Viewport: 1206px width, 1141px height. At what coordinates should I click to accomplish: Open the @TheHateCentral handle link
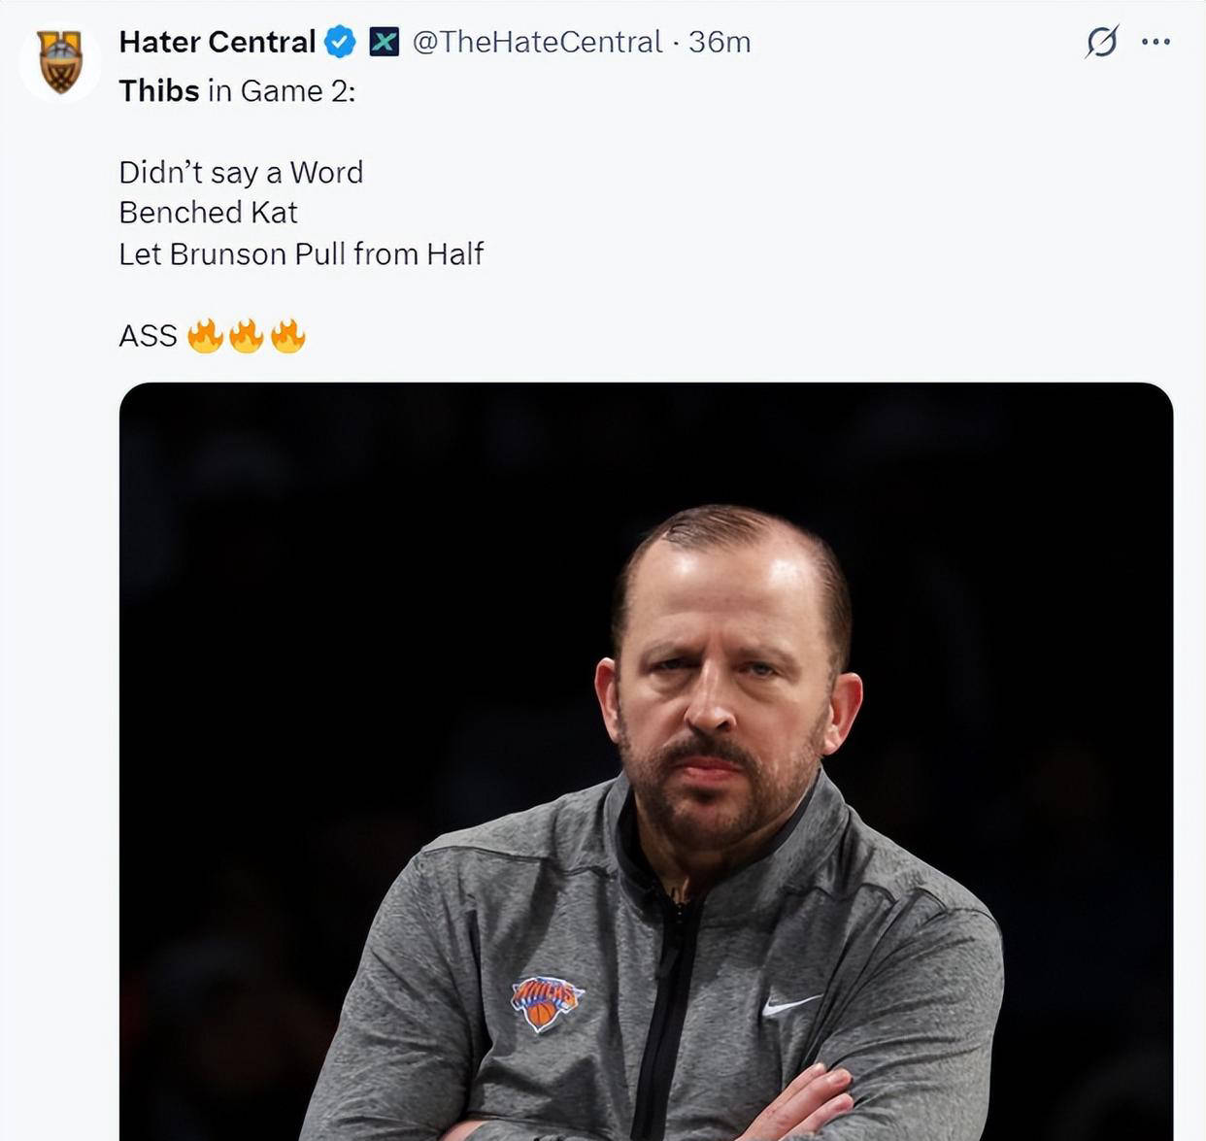click(x=537, y=42)
